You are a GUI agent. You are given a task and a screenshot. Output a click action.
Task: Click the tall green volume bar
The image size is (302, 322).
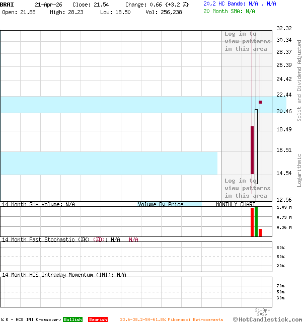click(x=256, y=221)
